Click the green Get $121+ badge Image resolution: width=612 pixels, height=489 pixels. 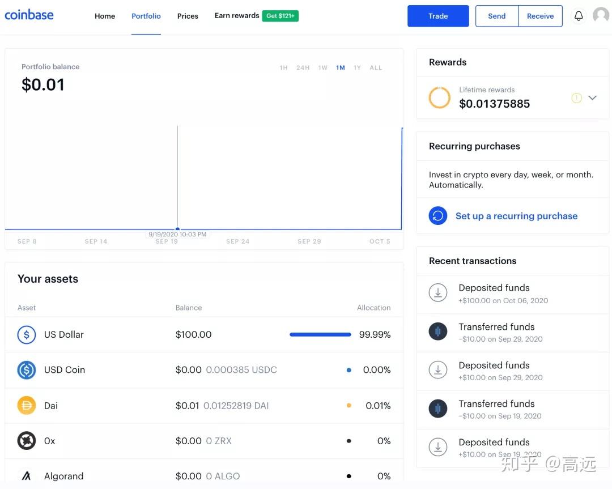[x=280, y=16]
